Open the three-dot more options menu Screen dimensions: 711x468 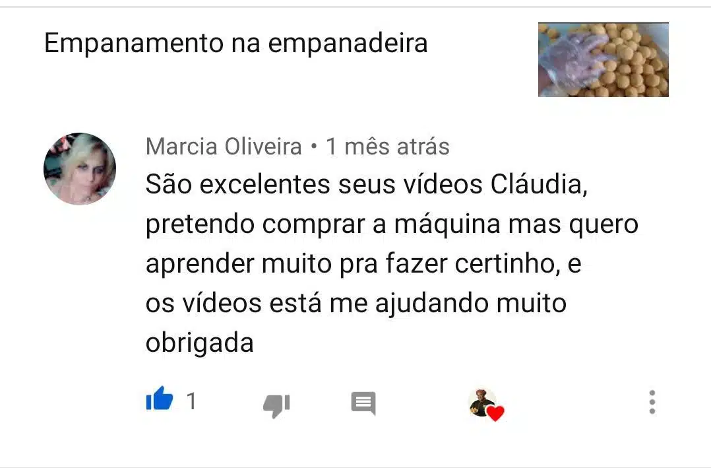tap(652, 402)
